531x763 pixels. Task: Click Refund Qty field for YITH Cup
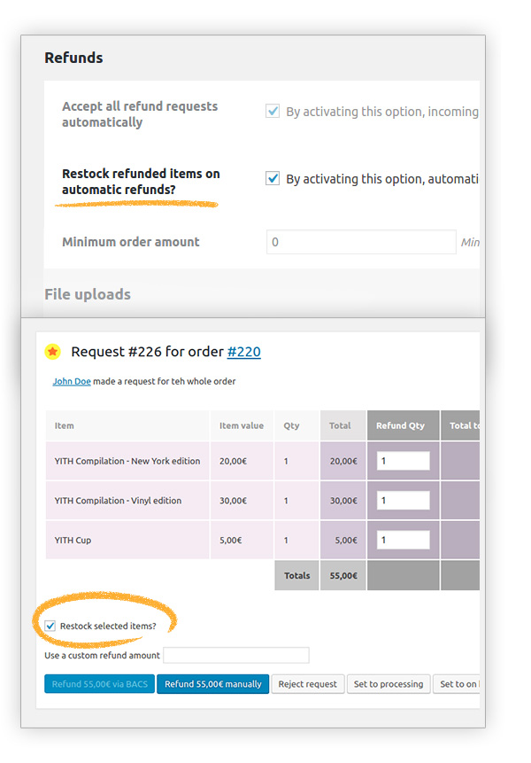[x=403, y=540]
